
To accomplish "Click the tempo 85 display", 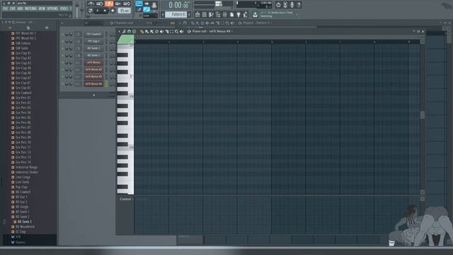I will point(125,11).
